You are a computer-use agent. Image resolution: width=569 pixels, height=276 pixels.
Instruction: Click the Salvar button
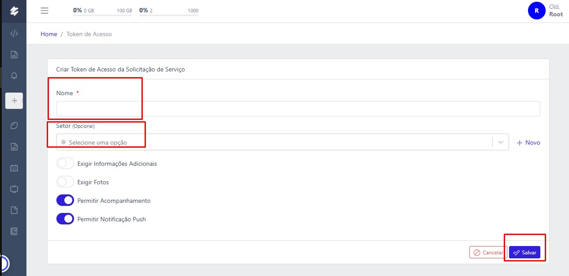pyautogui.click(x=524, y=253)
